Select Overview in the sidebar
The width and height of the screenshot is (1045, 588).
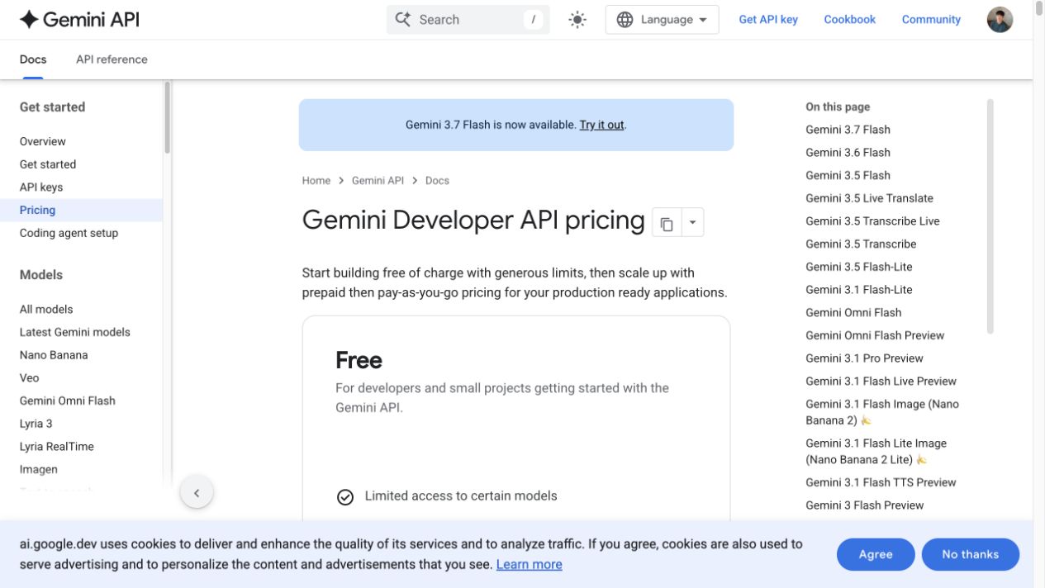[43, 141]
